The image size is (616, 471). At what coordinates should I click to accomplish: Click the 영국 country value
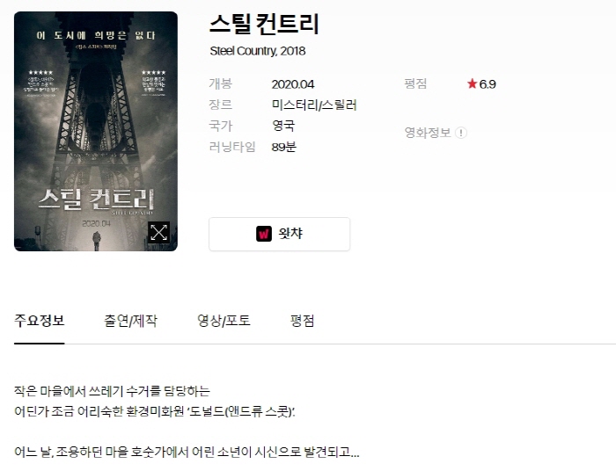(283, 126)
